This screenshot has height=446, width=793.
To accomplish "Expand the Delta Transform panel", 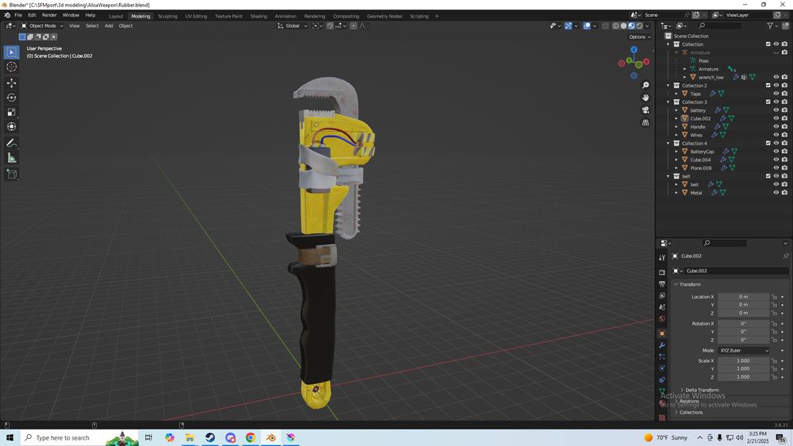I will (701, 390).
